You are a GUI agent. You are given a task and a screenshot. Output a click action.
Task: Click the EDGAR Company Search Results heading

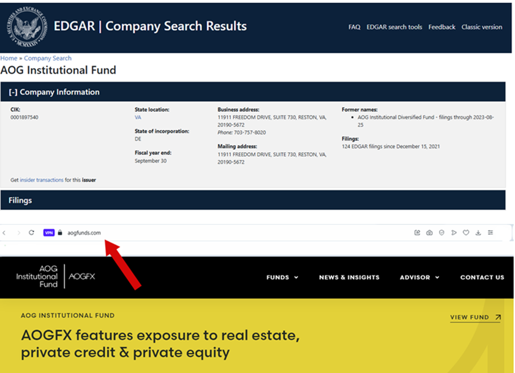(x=150, y=26)
